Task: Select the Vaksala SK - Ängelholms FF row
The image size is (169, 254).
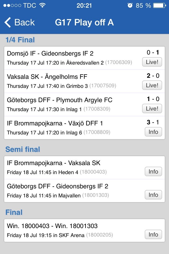Action: point(71,81)
